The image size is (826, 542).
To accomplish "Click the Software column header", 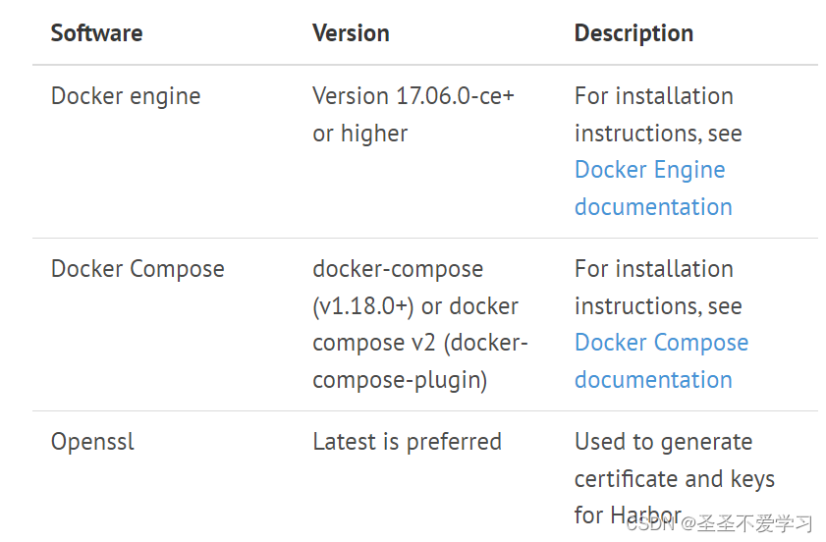I will tap(96, 33).
